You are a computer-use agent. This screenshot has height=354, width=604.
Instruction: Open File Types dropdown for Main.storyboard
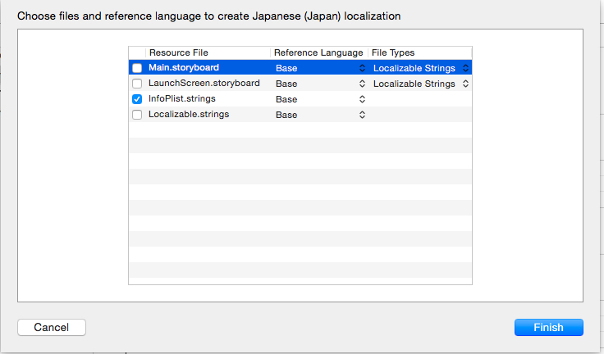pos(465,68)
